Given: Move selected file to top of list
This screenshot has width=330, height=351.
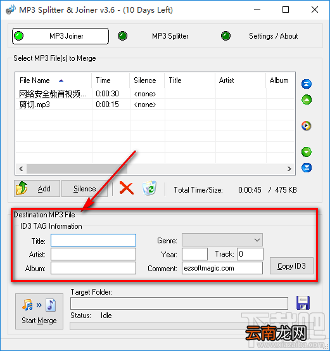Looking at the screenshot, I should pos(307,84).
